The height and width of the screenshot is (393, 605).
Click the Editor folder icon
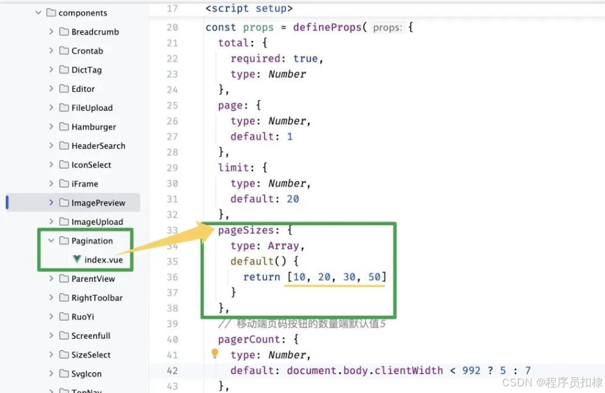click(x=64, y=89)
